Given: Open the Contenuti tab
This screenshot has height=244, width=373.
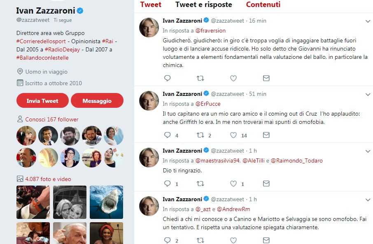Looking at the screenshot, I should pos(263,5).
